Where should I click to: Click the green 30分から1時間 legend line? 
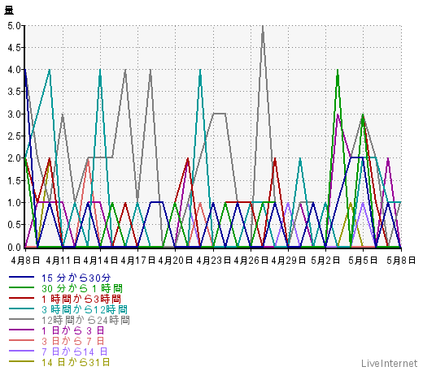tap(21, 287)
